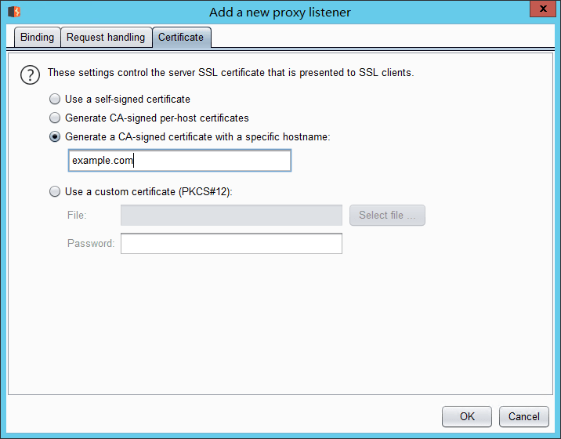
Task: Open help via the question mark icon
Action: pyautogui.click(x=30, y=75)
